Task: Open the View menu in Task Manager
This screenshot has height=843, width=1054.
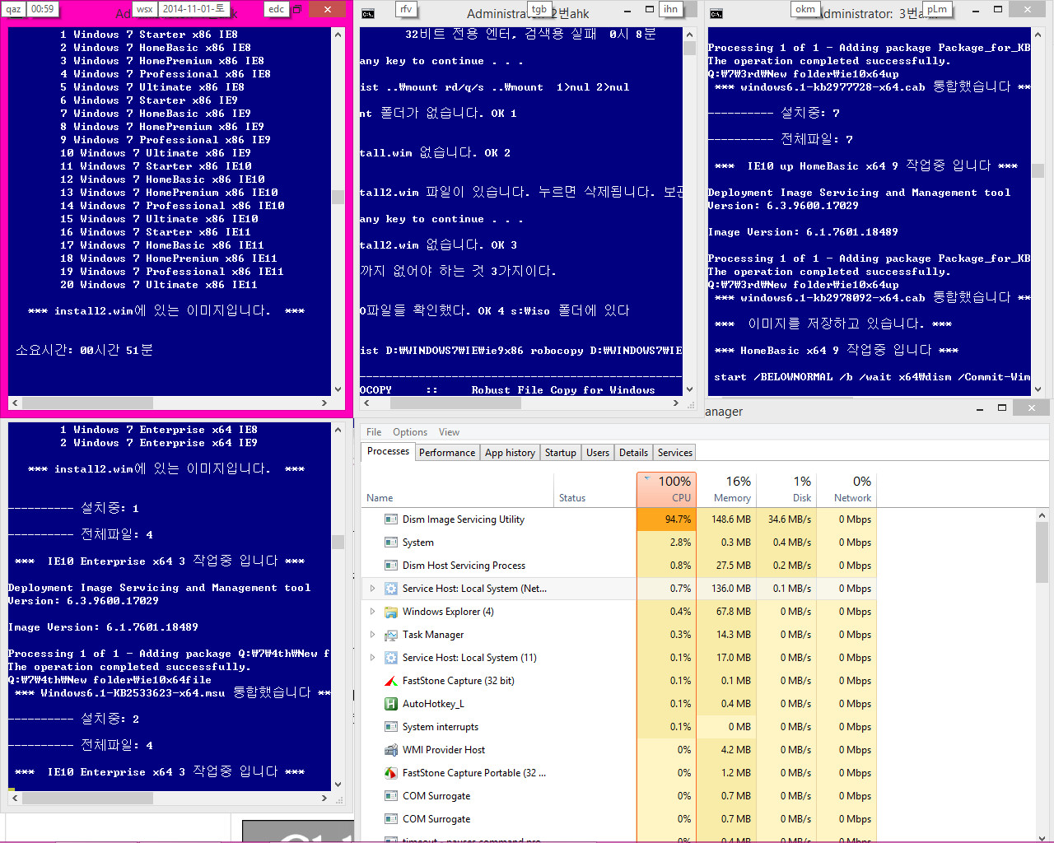Action: coord(449,432)
